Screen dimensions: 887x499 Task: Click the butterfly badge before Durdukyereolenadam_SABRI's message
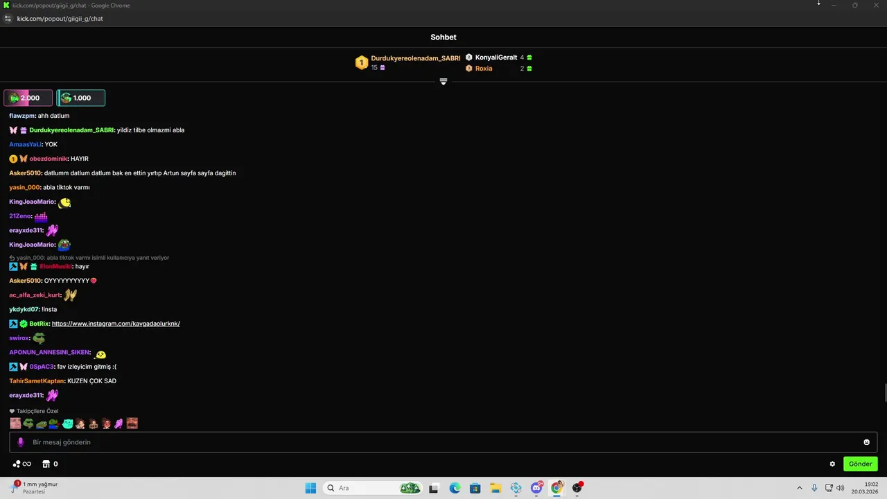[x=13, y=130]
